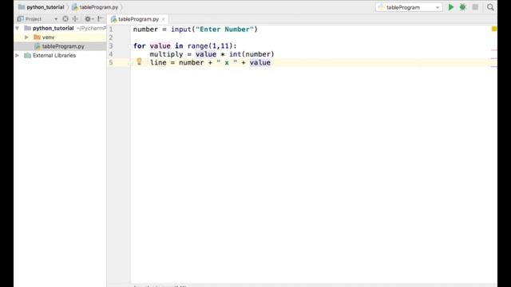This screenshot has width=511, height=287.
Task: Click highlighted value at end of line 5
Action: pos(259,62)
